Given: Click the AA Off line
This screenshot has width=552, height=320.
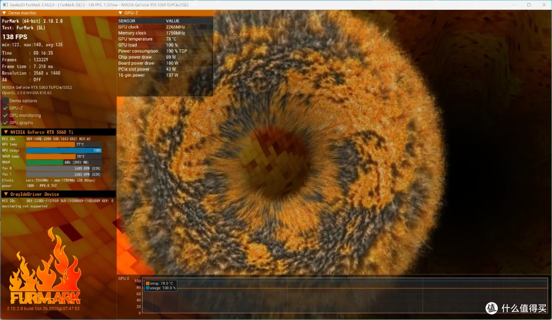Looking at the screenshot, I should [x=21, y=80].
